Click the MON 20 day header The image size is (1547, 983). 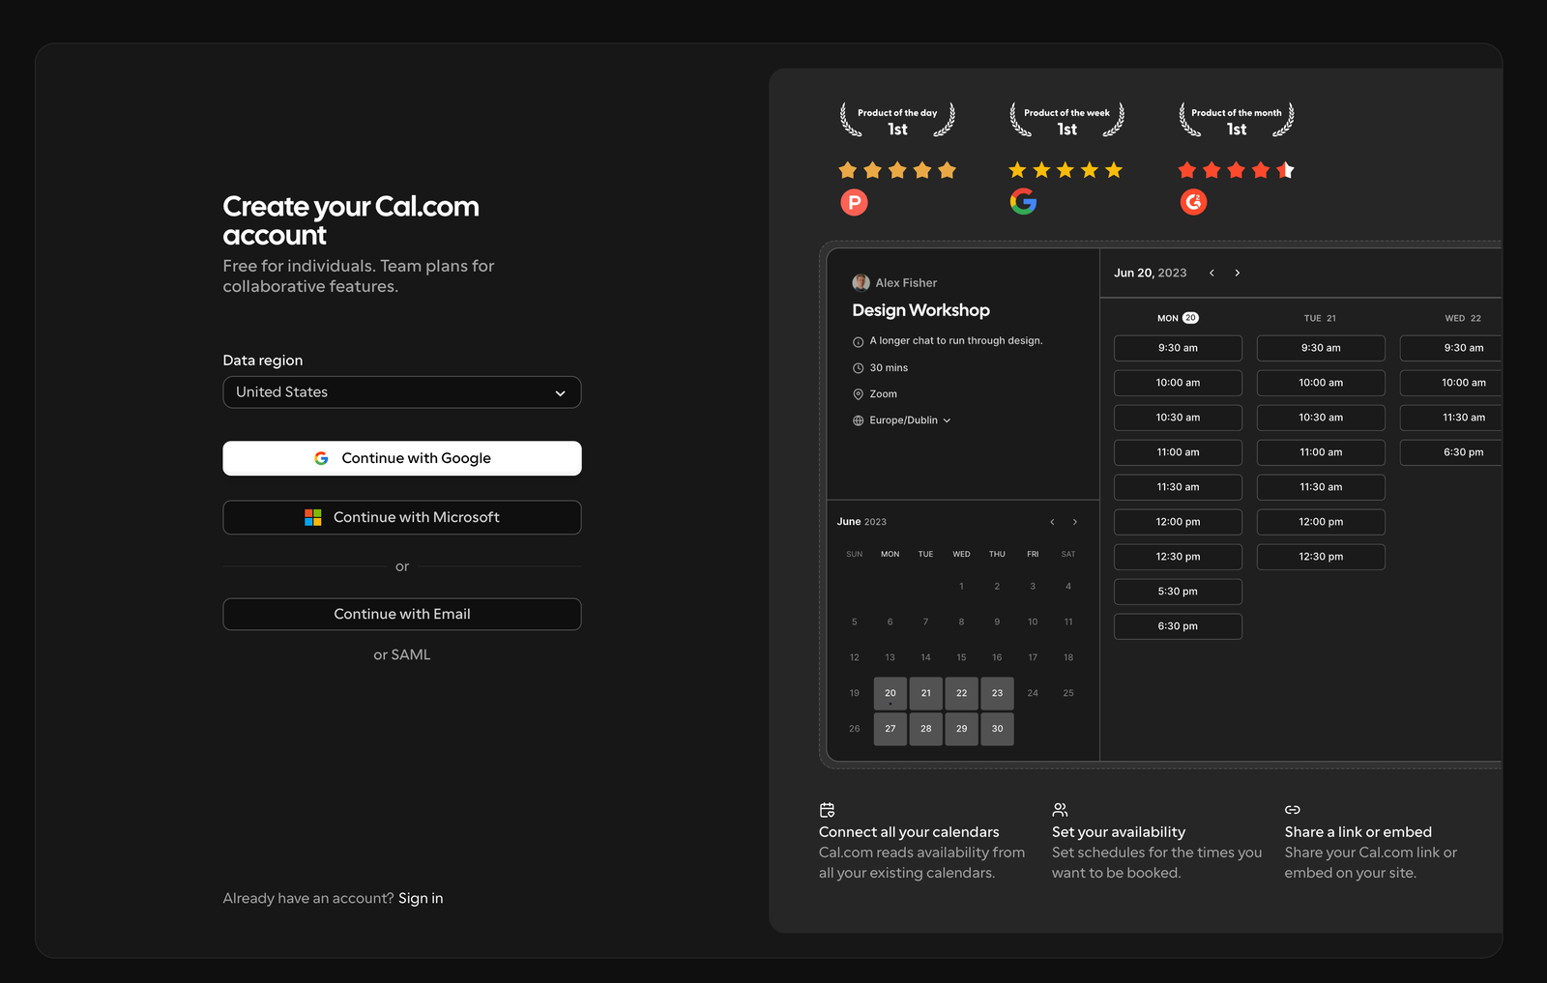1178,318
